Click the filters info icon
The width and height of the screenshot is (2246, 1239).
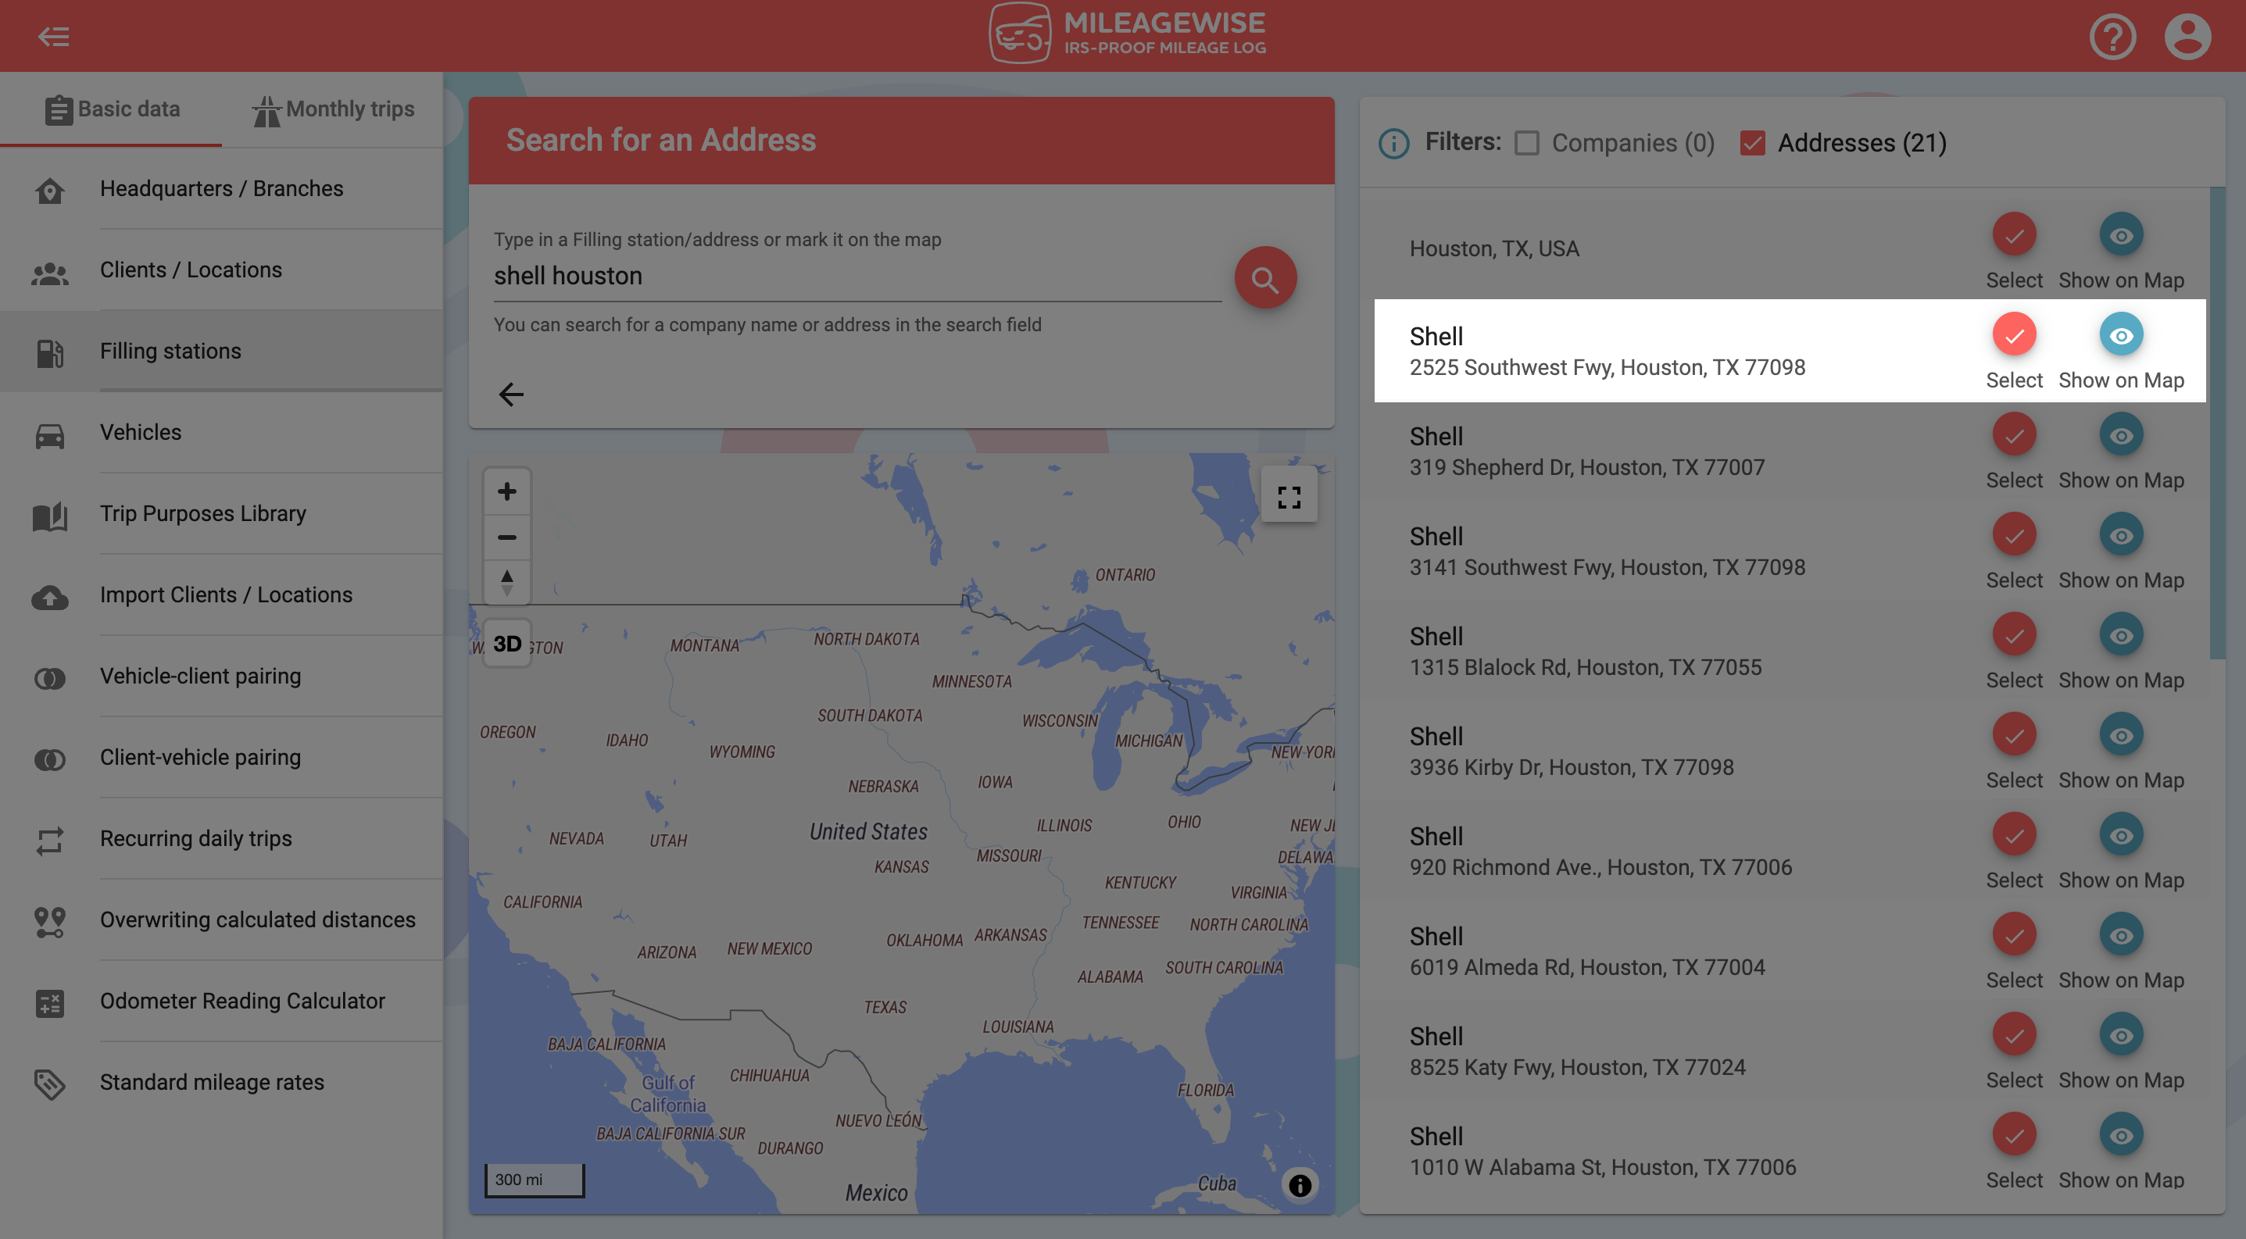pos(1393,143)
